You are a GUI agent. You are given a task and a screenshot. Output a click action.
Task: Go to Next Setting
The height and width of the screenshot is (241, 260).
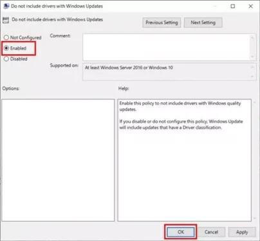(x=203, y=22)
